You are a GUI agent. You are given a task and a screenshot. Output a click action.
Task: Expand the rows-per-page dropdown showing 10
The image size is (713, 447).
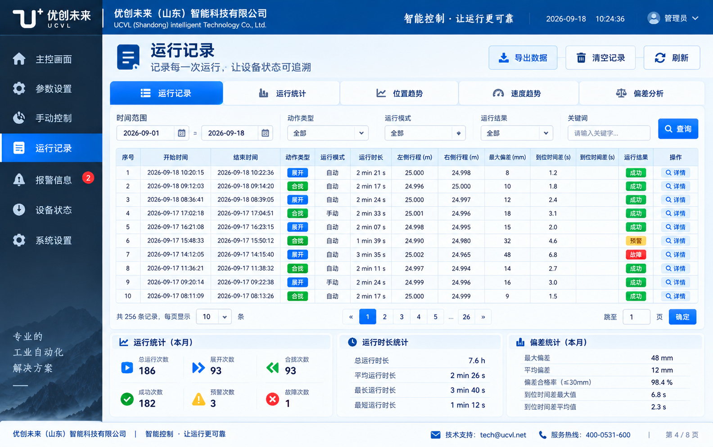214,317
